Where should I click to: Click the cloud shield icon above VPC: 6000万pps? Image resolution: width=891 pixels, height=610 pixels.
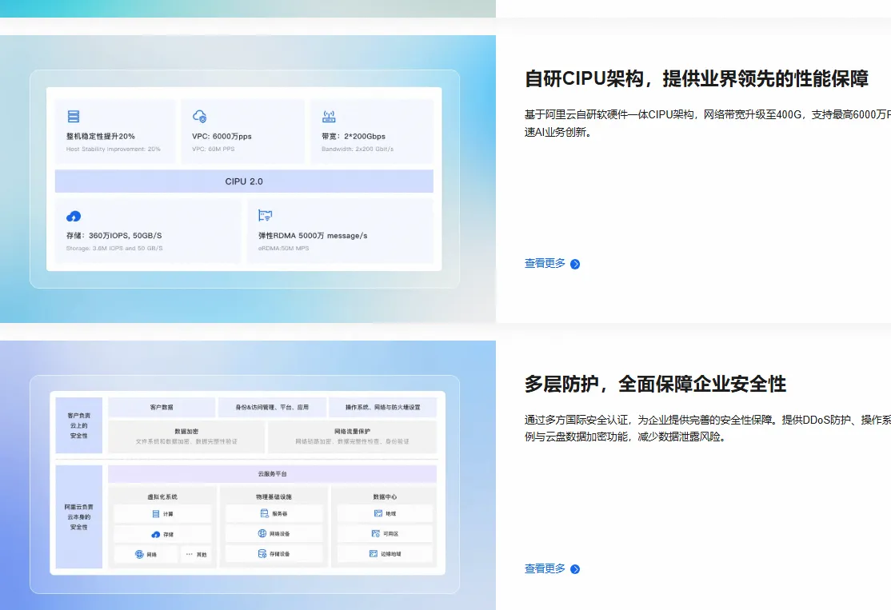(x=199, y=117)
